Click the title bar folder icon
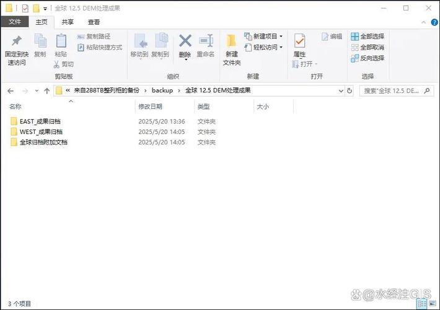The height and width of the screenshot is (310, 440). (9, 8)
